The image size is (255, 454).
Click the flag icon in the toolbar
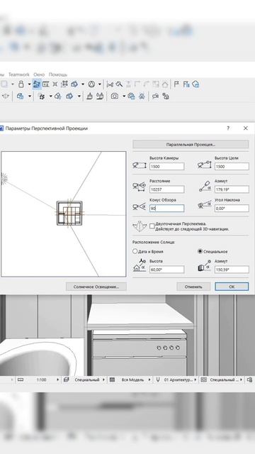point(176,84)
